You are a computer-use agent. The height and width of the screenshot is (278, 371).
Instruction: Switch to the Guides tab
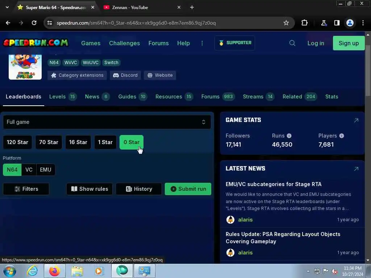pos(133,96)
